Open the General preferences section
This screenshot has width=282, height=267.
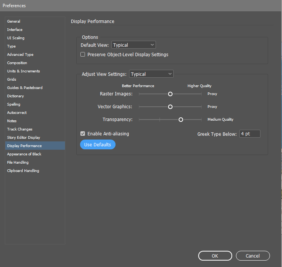click(14, 21)
